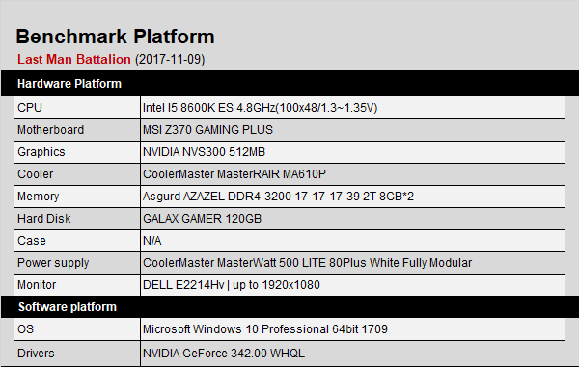This screenshot has width=579, height=367.
Task: Click the Benchmark Platform heading
Action: click(x=115, y=37)
